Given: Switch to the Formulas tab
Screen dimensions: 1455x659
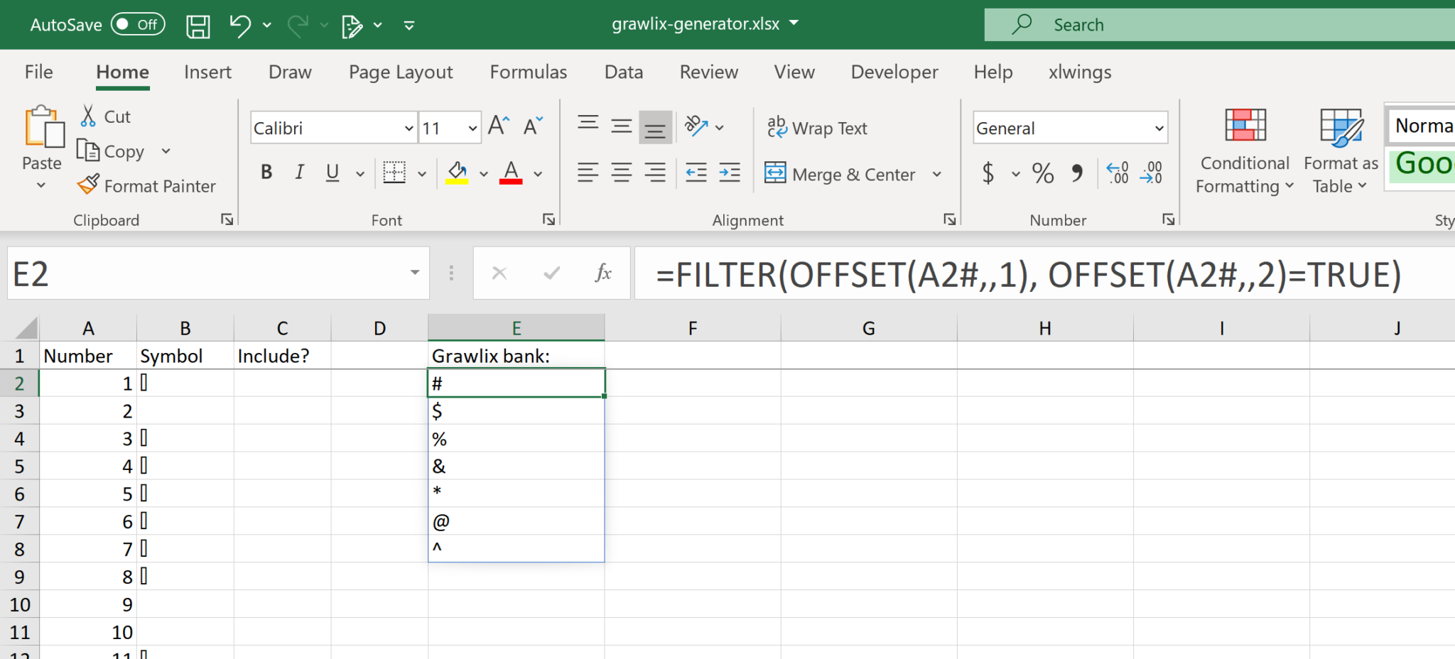Looking at the screenshot, I should (528, 72).
